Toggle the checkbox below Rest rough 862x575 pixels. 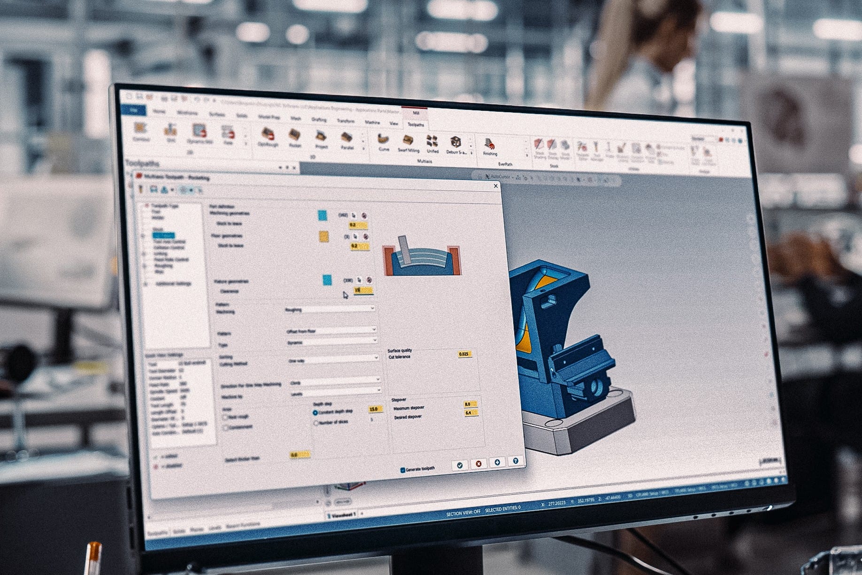226,428
